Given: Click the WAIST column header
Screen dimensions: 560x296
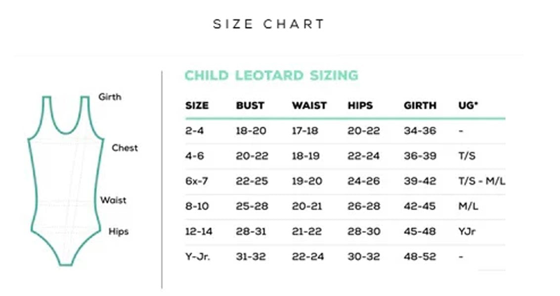Looking at the screenshot, I should point(309,106).
